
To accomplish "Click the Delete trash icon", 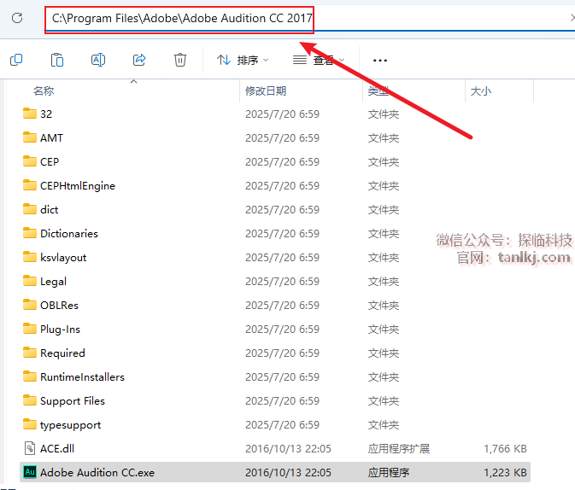I will pos(180,60).
